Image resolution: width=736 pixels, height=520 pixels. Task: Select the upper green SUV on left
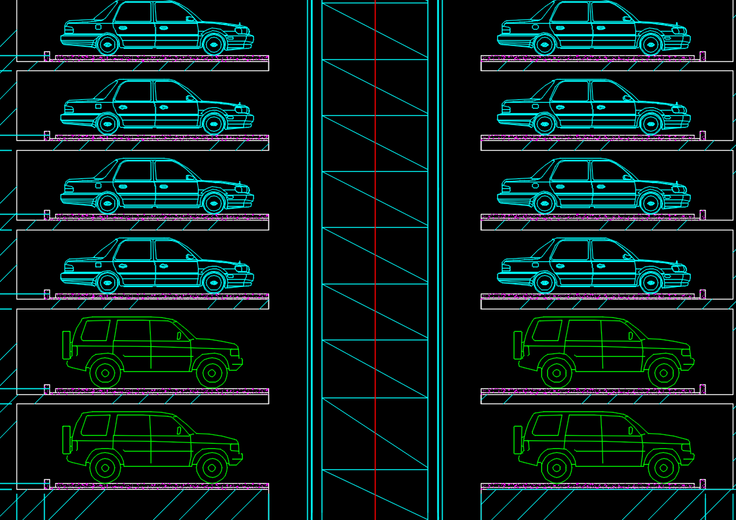pyautogui.click(x=153, y=350)
